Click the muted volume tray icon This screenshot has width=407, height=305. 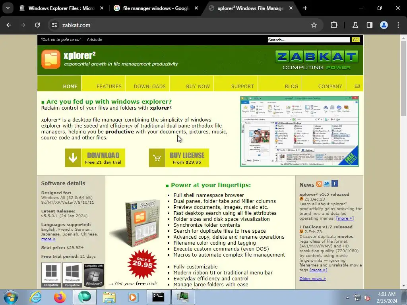coord(367,298)
